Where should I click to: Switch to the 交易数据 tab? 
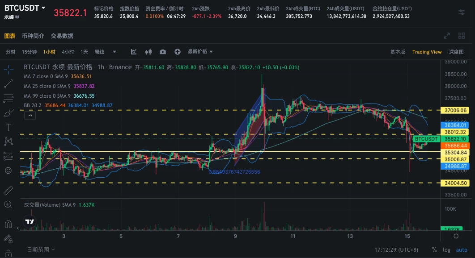coord(62,36)
